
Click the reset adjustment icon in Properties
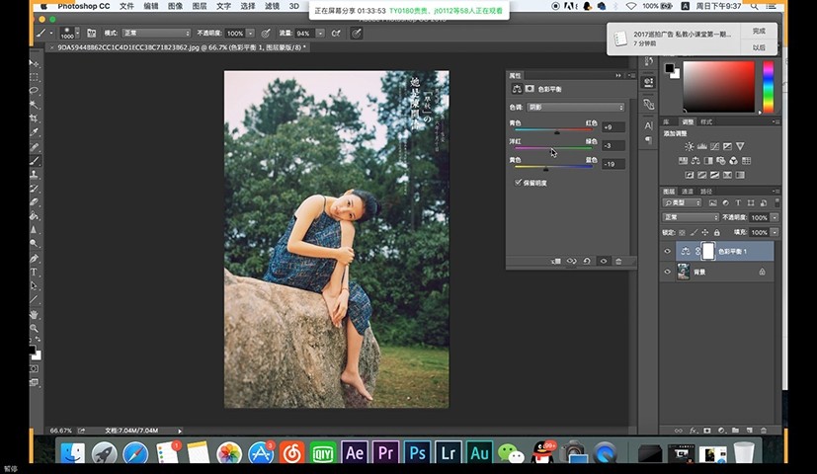tap(587, 261)
